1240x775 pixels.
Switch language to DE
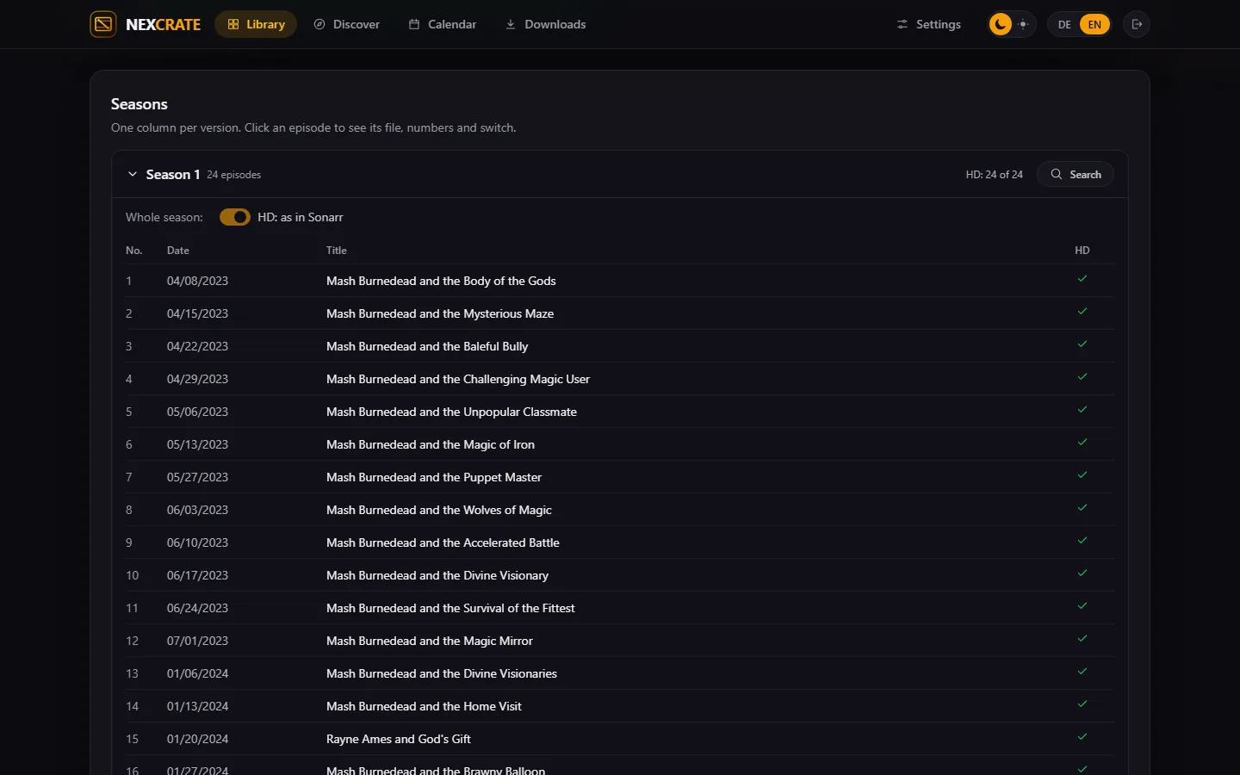coord(1064,24)
